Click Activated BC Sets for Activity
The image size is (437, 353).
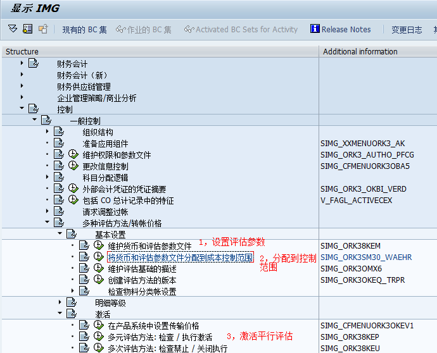coord(241,30)
